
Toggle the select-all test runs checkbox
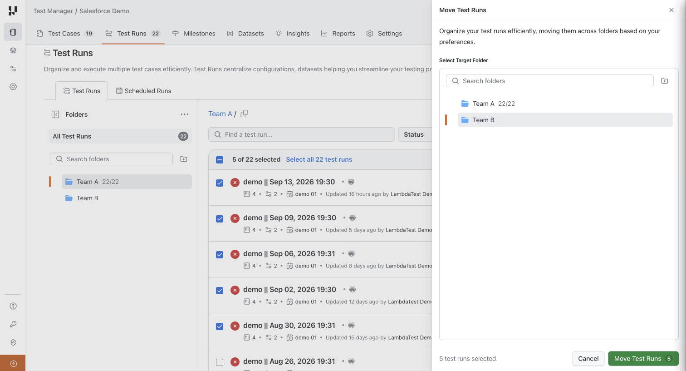tap(220, 159)
